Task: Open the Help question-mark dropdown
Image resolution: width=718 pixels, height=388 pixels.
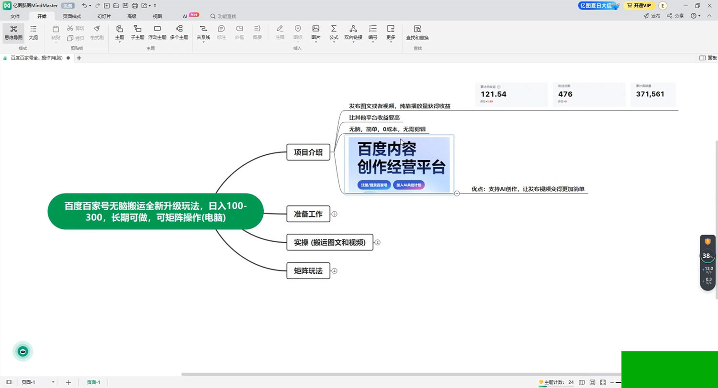Action: (x=695, y=16)
